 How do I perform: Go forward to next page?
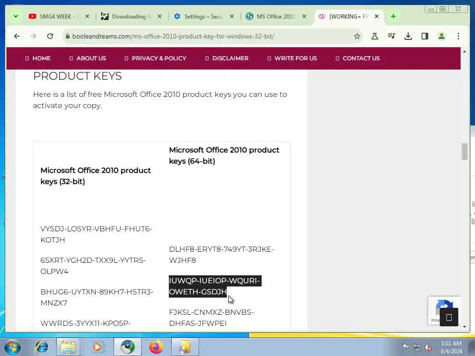[x=33, y=36]
